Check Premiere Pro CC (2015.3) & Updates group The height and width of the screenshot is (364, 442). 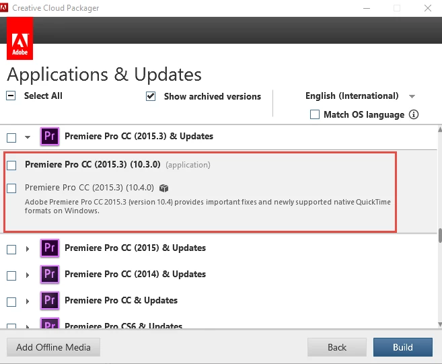coord(11,138)
